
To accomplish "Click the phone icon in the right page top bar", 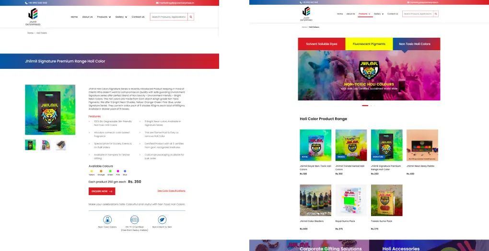I will (x=301, y=2).
